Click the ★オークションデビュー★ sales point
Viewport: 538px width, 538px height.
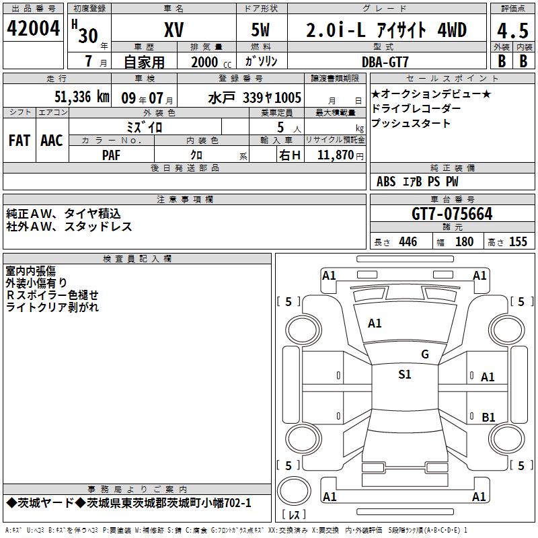tap(431, 93)
